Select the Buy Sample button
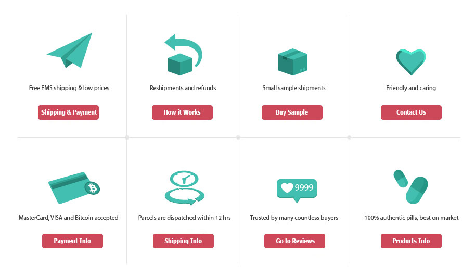Screen dimensions: 475x277 tap(292, 112)
